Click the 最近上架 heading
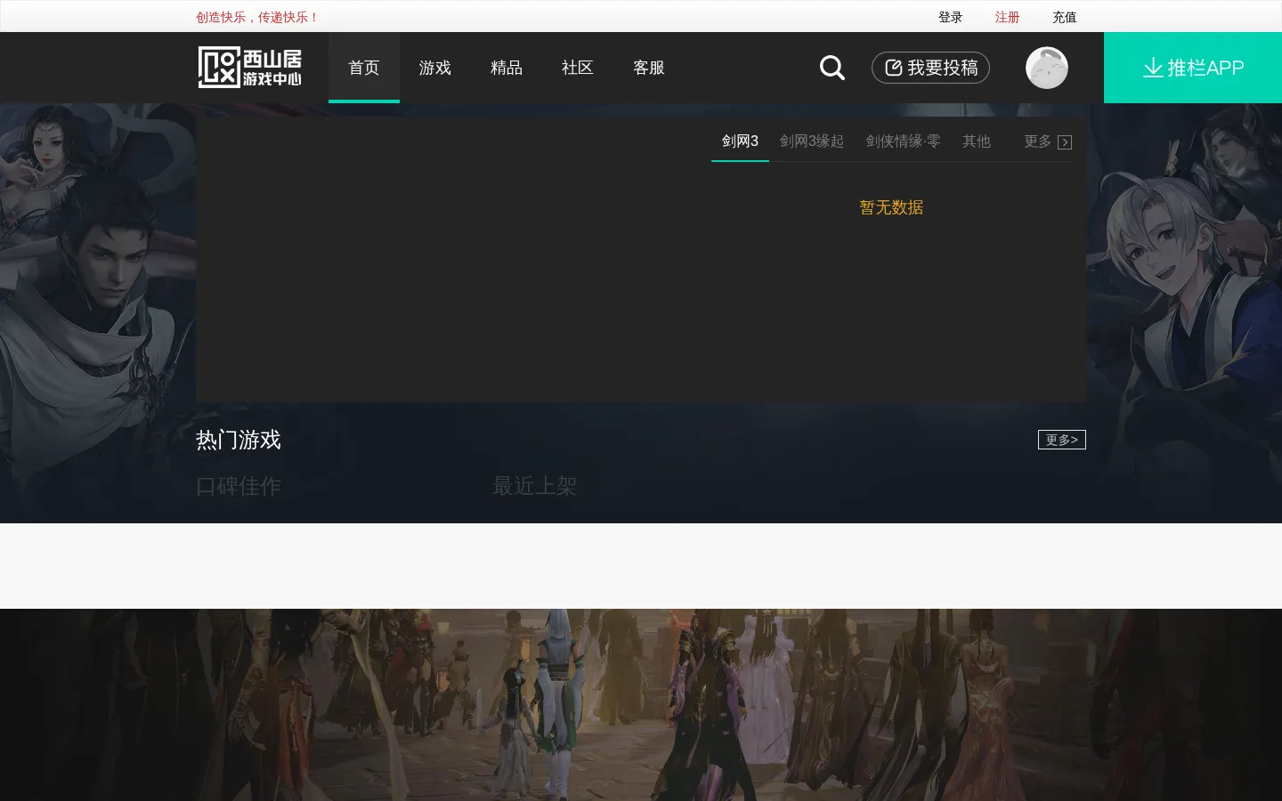 click(535, 486)
